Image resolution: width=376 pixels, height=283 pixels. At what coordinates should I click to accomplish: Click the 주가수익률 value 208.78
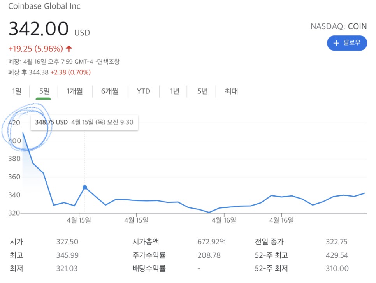209,255
